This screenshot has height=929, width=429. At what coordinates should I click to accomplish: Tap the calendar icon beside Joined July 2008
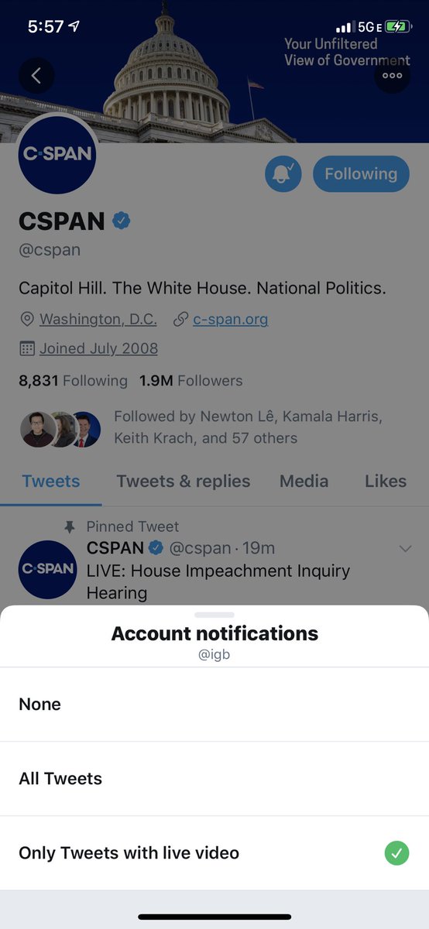click(27, 348)
